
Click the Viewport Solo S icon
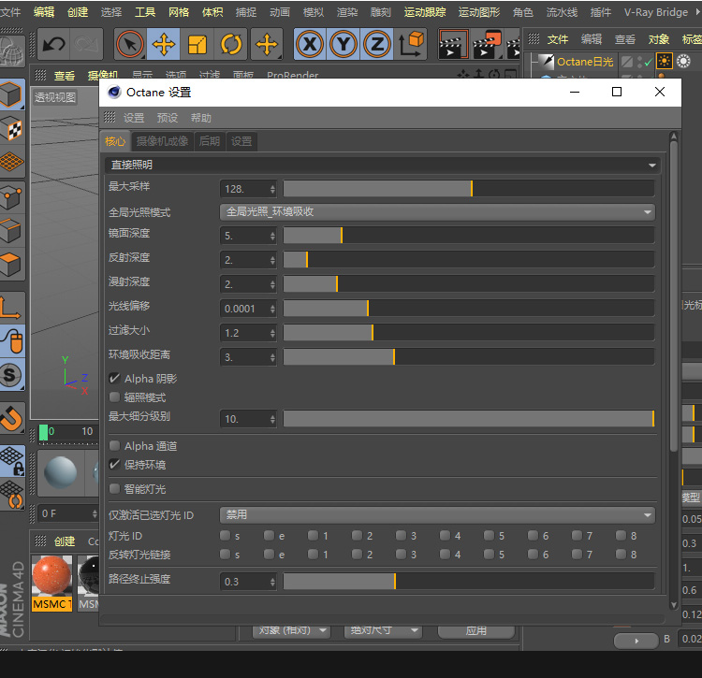point(11,375)
